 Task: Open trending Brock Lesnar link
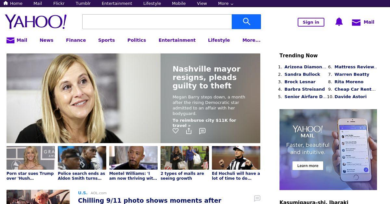point(300,82)
